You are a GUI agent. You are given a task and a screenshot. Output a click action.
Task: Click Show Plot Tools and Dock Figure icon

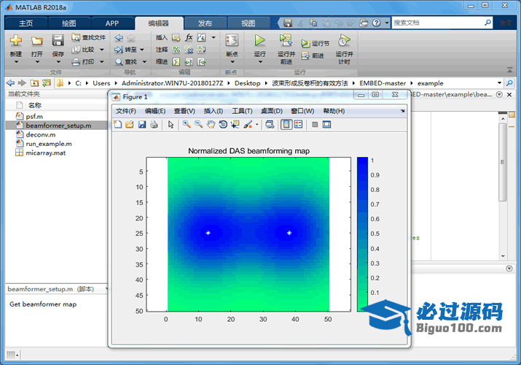pyautogui.click(x=327, y=124)
